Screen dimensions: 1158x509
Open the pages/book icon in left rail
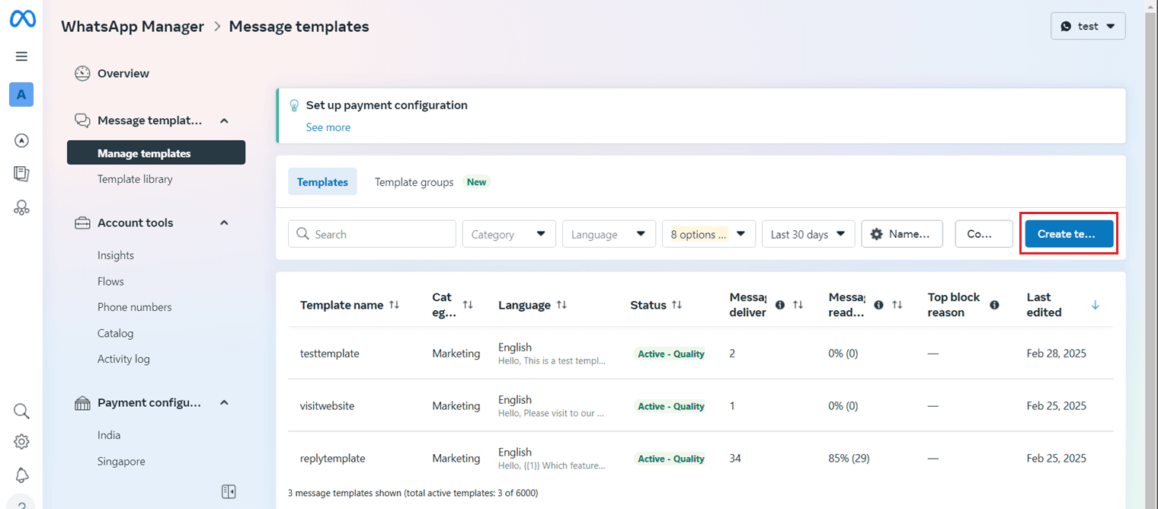point(21,174)
